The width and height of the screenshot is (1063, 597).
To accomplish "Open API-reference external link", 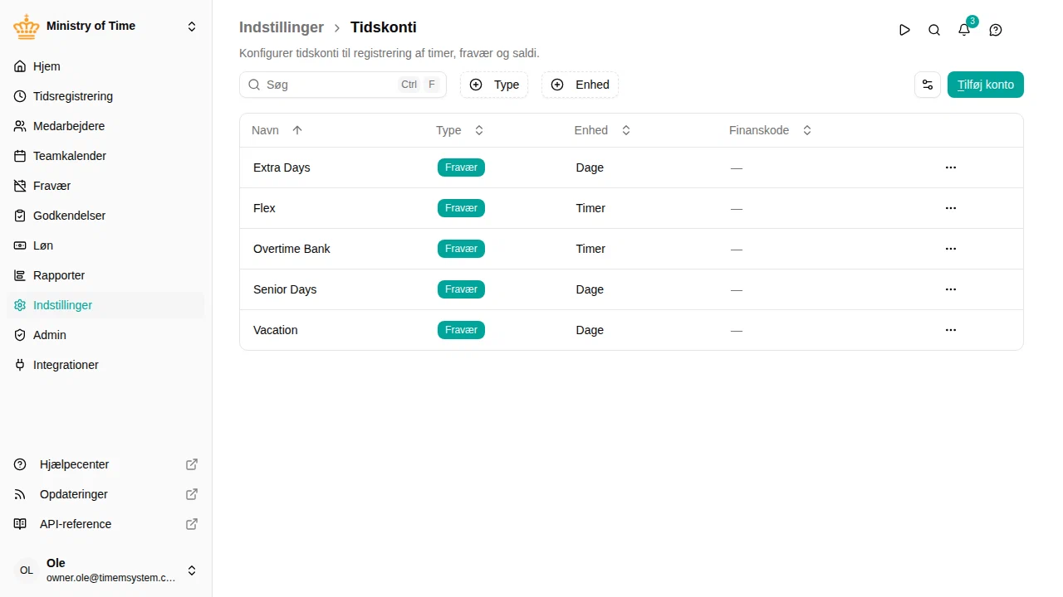I will [x=105, y=524].
